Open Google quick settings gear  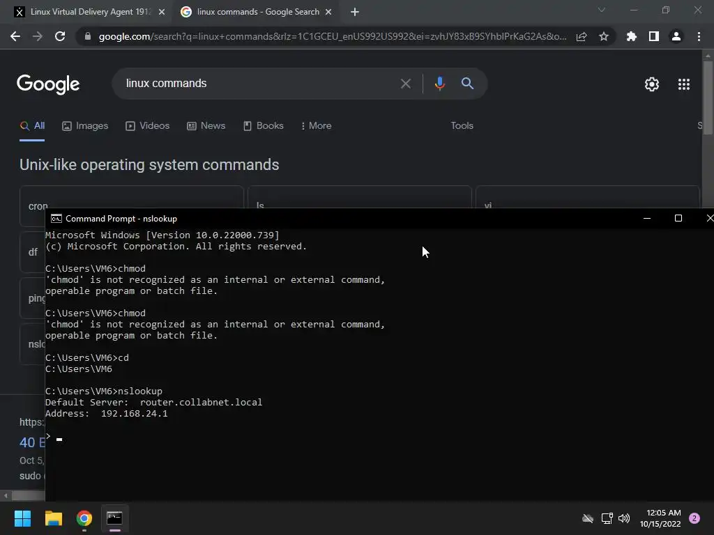point(652,84)
